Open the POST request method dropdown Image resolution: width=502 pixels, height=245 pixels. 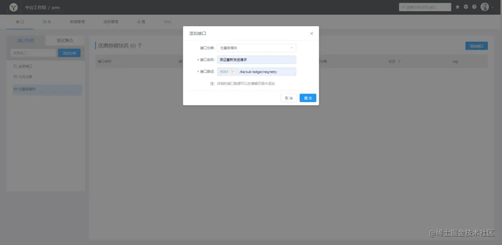point(227,72)
